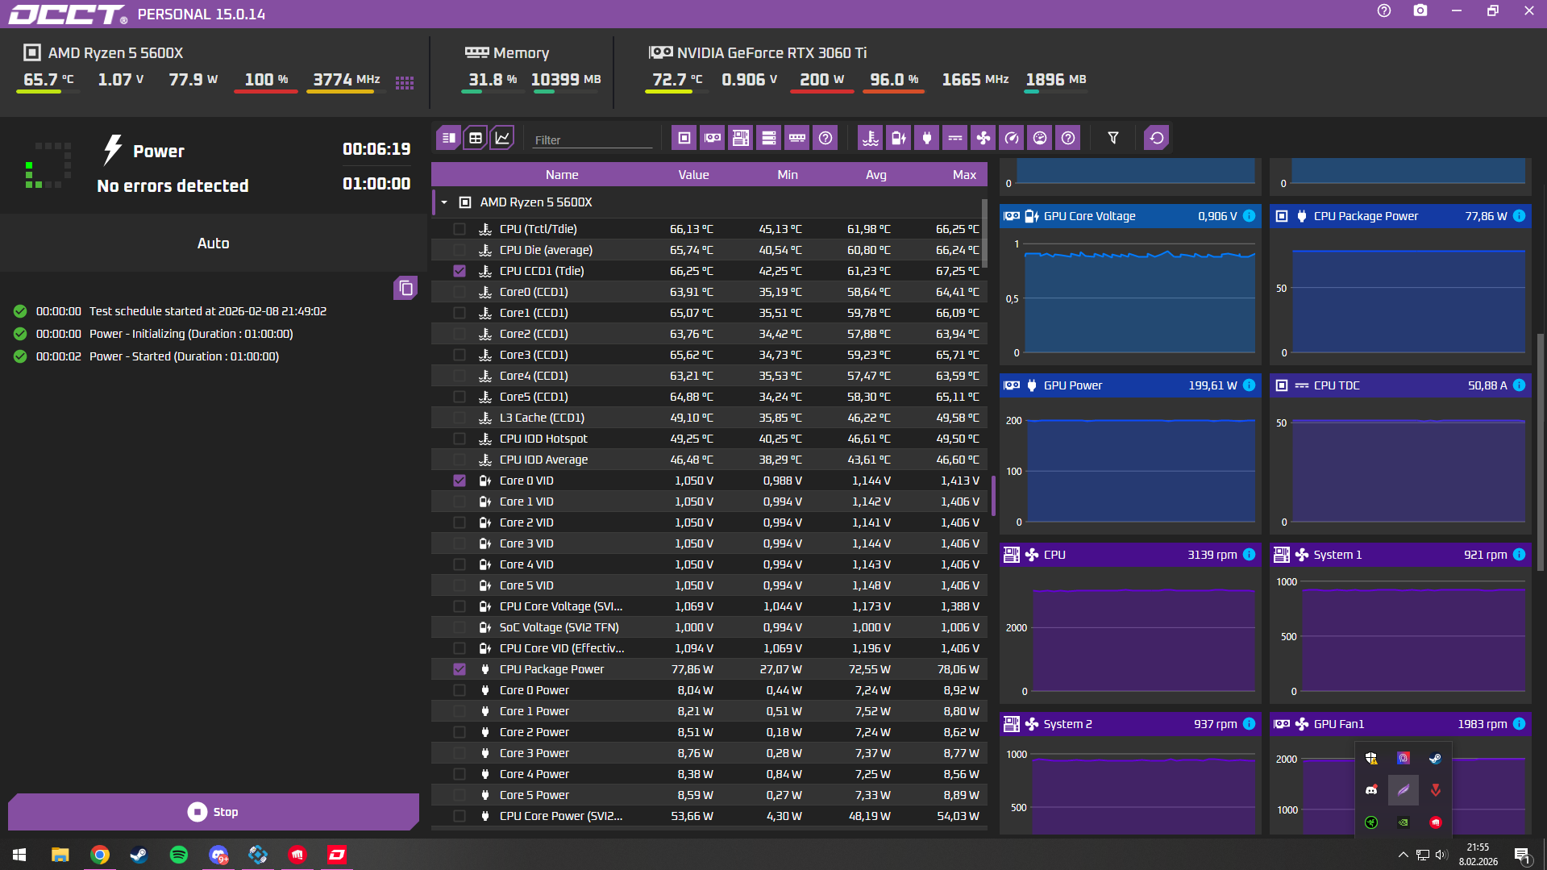Stop the running Power test
The image size is (1547, 870).
(x=214, y=812)
